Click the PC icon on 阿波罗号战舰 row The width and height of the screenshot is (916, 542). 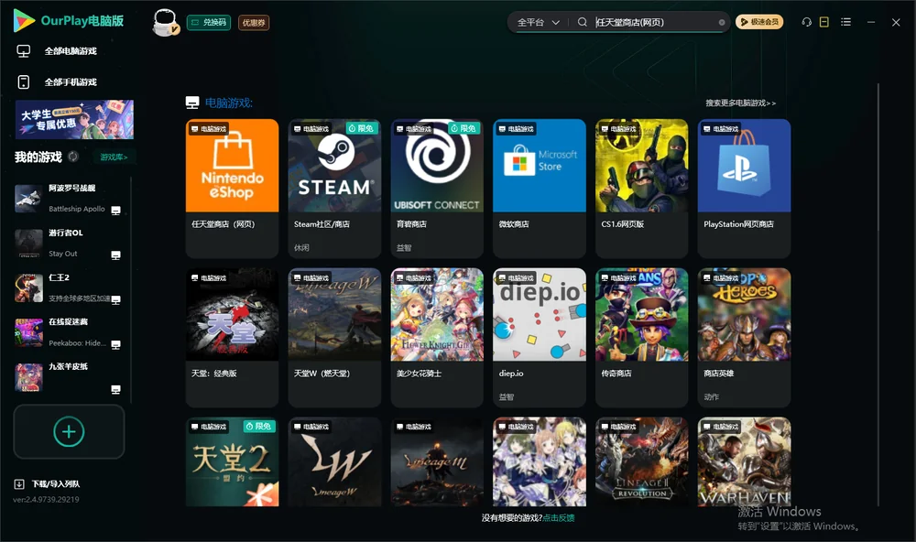pos(115,211)
